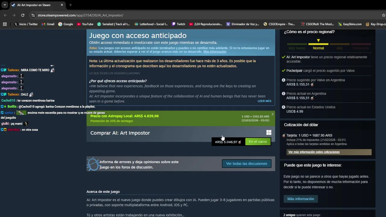
Task: Click the browser back arrow
Action: pos(5,15)
